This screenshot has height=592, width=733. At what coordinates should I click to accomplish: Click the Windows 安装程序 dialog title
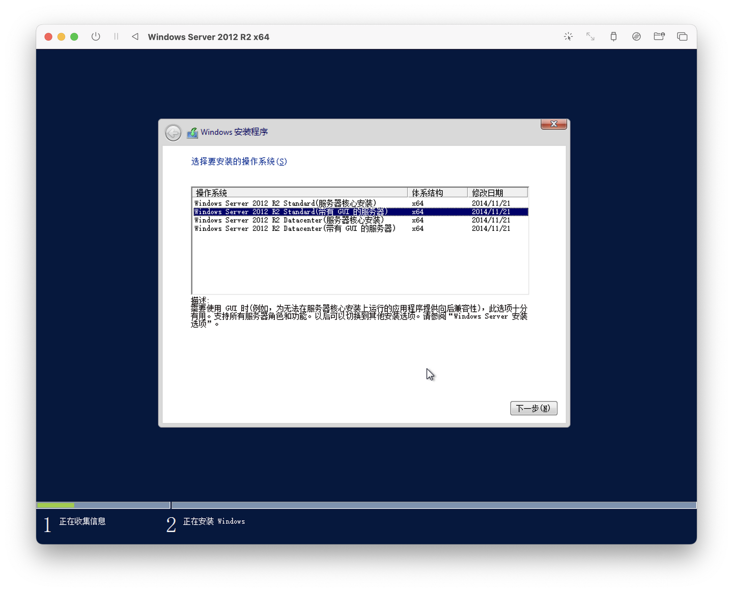coord(234,132)
